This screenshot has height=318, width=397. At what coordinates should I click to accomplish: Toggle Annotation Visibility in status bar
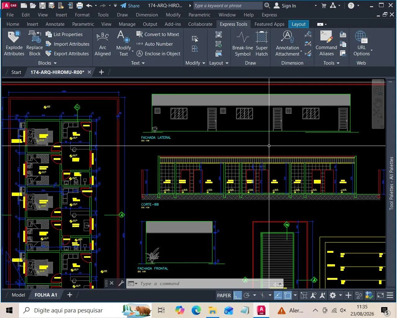tap(313, 295)
